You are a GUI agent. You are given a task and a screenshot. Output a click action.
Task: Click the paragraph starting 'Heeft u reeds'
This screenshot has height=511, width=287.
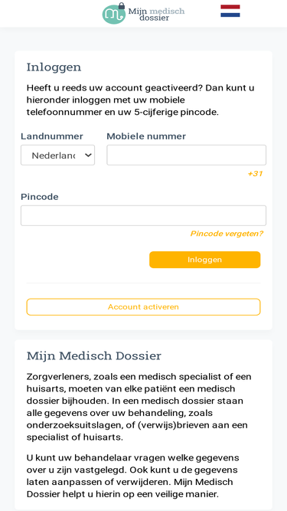(x=141, y=100)
